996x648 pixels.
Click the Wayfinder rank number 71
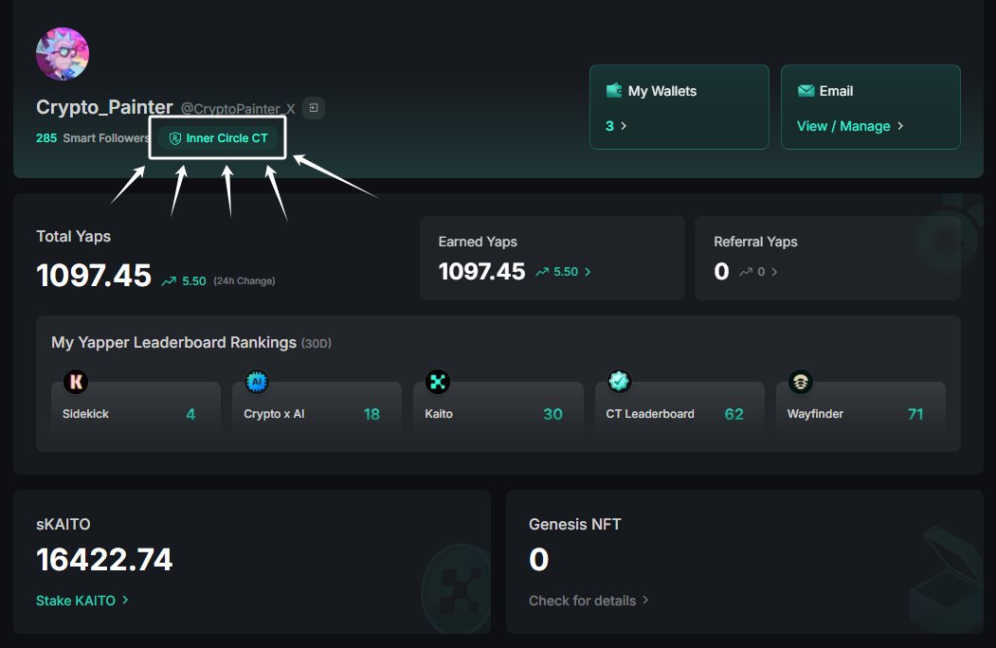coord(915,414)
